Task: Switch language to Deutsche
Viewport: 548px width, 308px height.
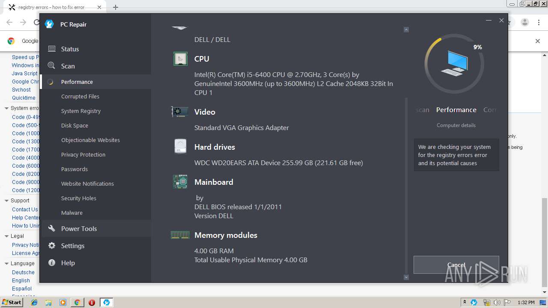Action: (x=23, y=272)
